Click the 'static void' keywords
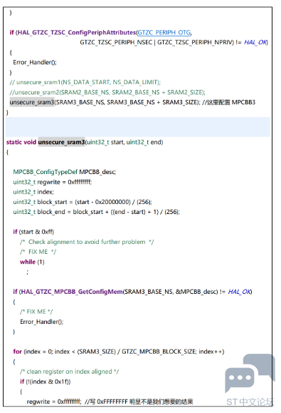The width and height of the screenshot is (281, 413). [x=21, y=142]
